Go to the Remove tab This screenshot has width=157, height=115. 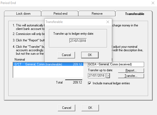tap(97, 14)
